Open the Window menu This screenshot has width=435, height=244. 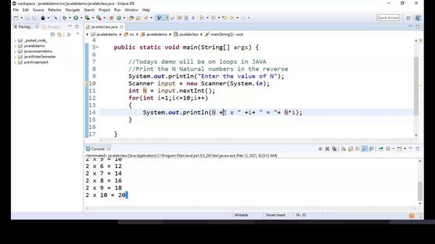131,10
